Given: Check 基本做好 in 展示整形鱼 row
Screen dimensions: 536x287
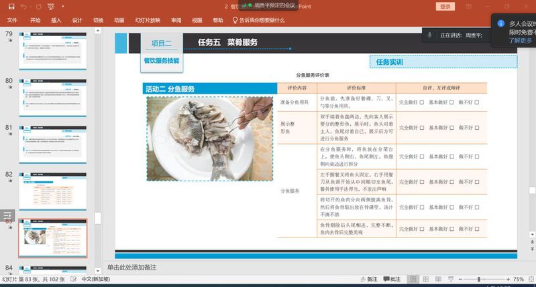Looking at the screenshot, I should tap(451, 128).
